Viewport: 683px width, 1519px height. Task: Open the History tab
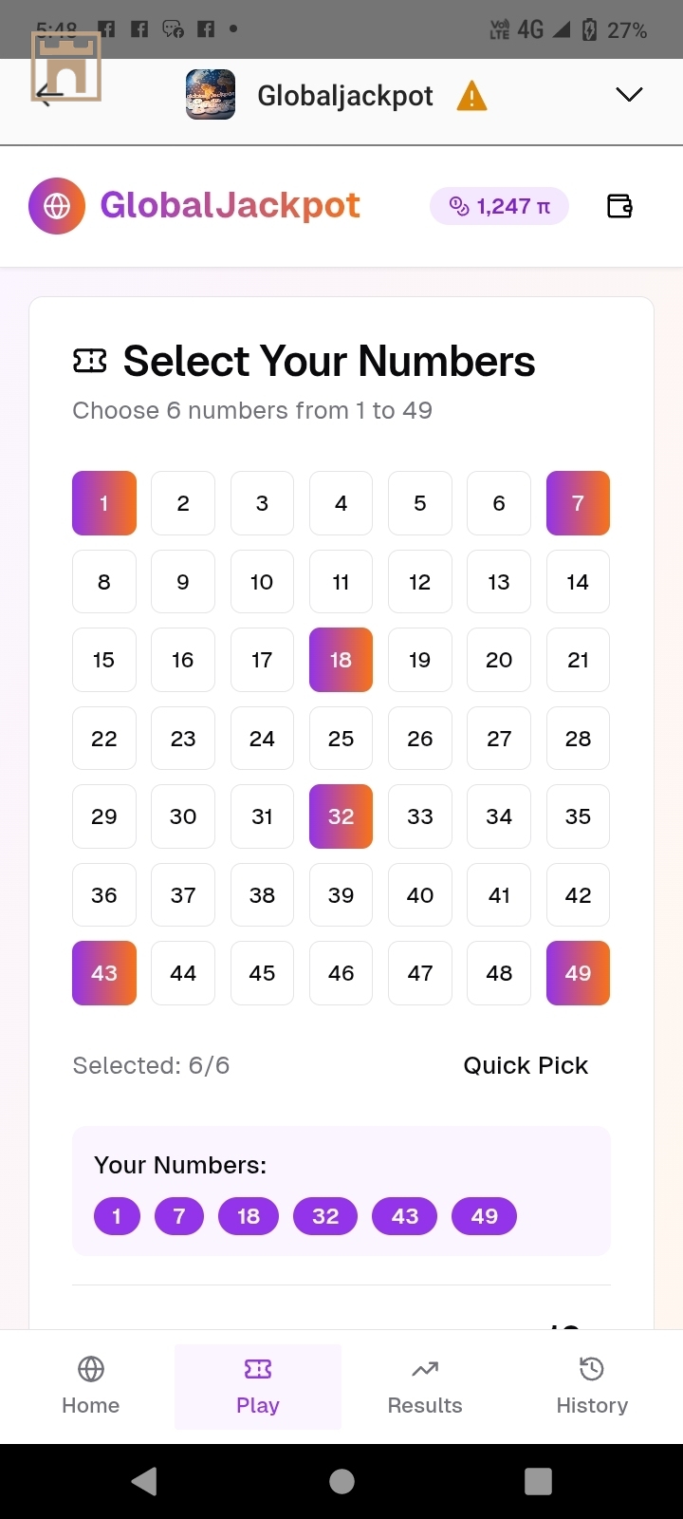pos(592,1386)
